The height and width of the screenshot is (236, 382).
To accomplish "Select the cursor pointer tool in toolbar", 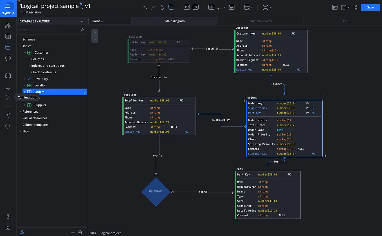I will tap(162, 7).
